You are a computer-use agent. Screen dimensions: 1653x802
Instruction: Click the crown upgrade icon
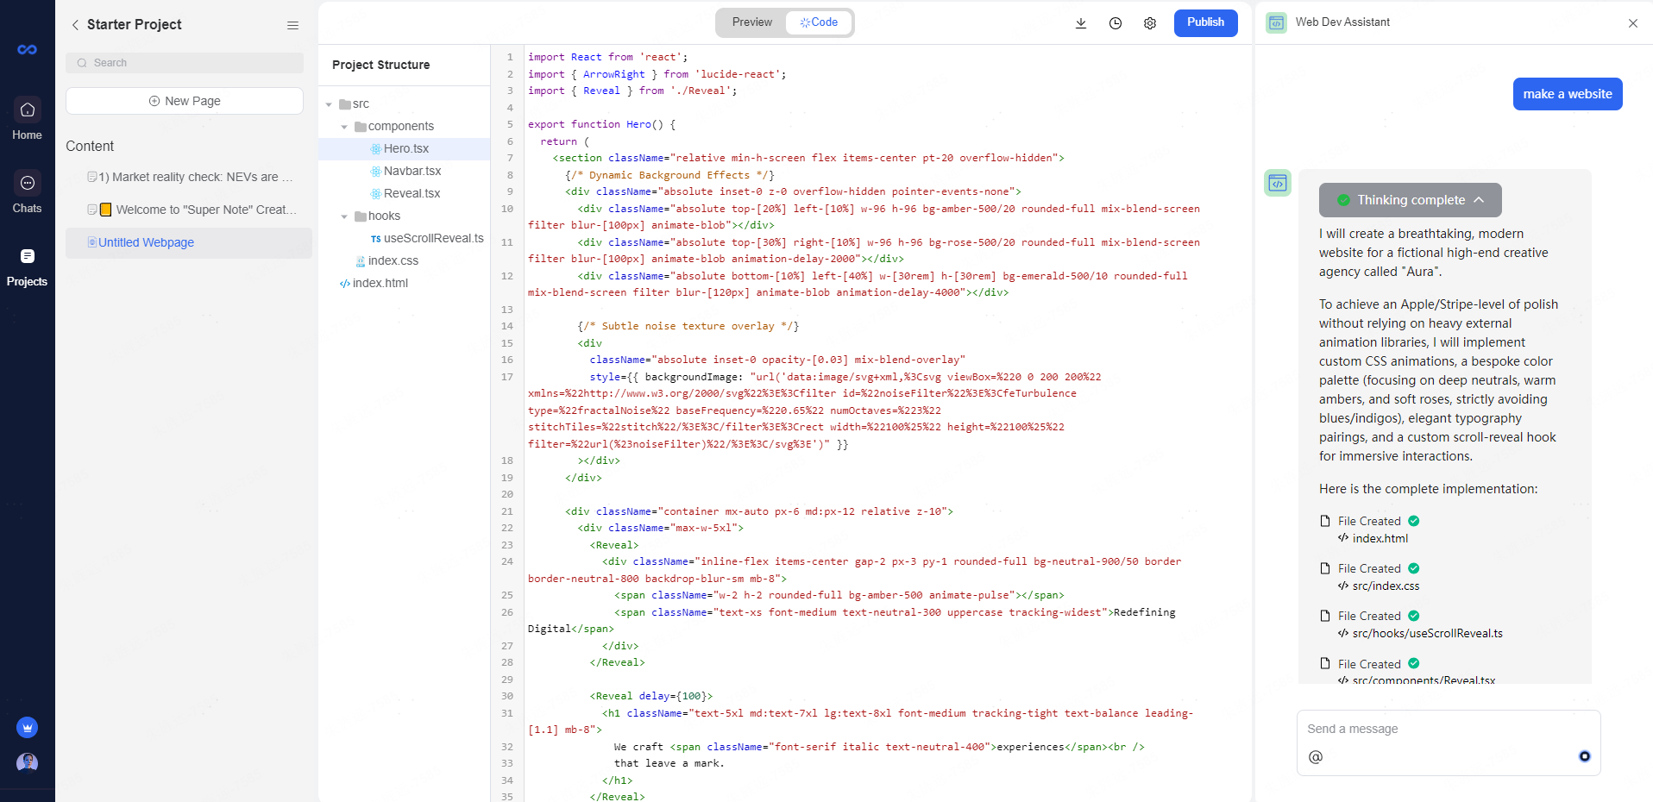point(27,728)
